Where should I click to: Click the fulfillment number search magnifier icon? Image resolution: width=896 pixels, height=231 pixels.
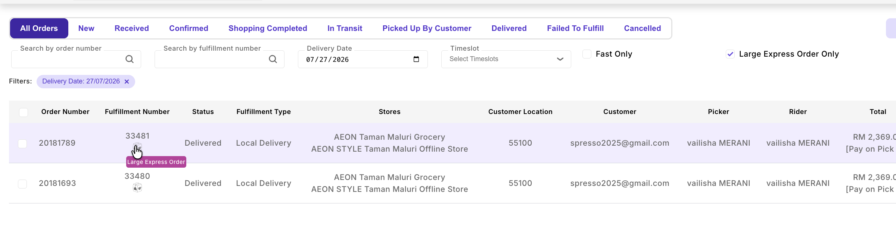point(273,59)
